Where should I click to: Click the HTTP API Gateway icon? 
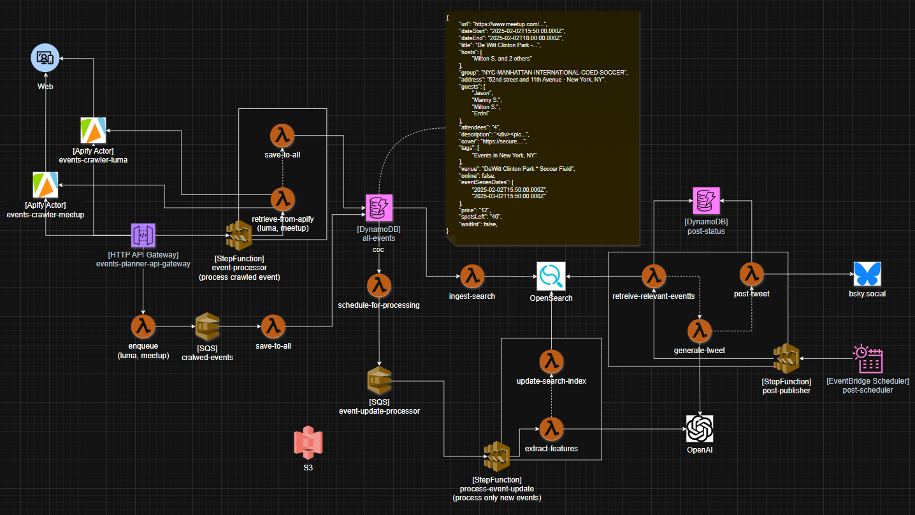point(143,235)
